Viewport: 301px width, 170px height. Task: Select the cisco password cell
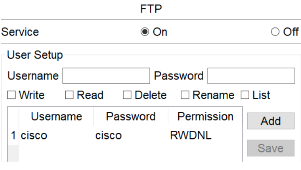[108, 136]
